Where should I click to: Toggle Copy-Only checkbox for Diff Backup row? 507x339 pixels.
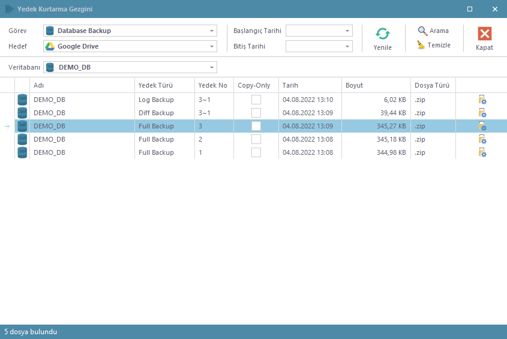[256, 113]
